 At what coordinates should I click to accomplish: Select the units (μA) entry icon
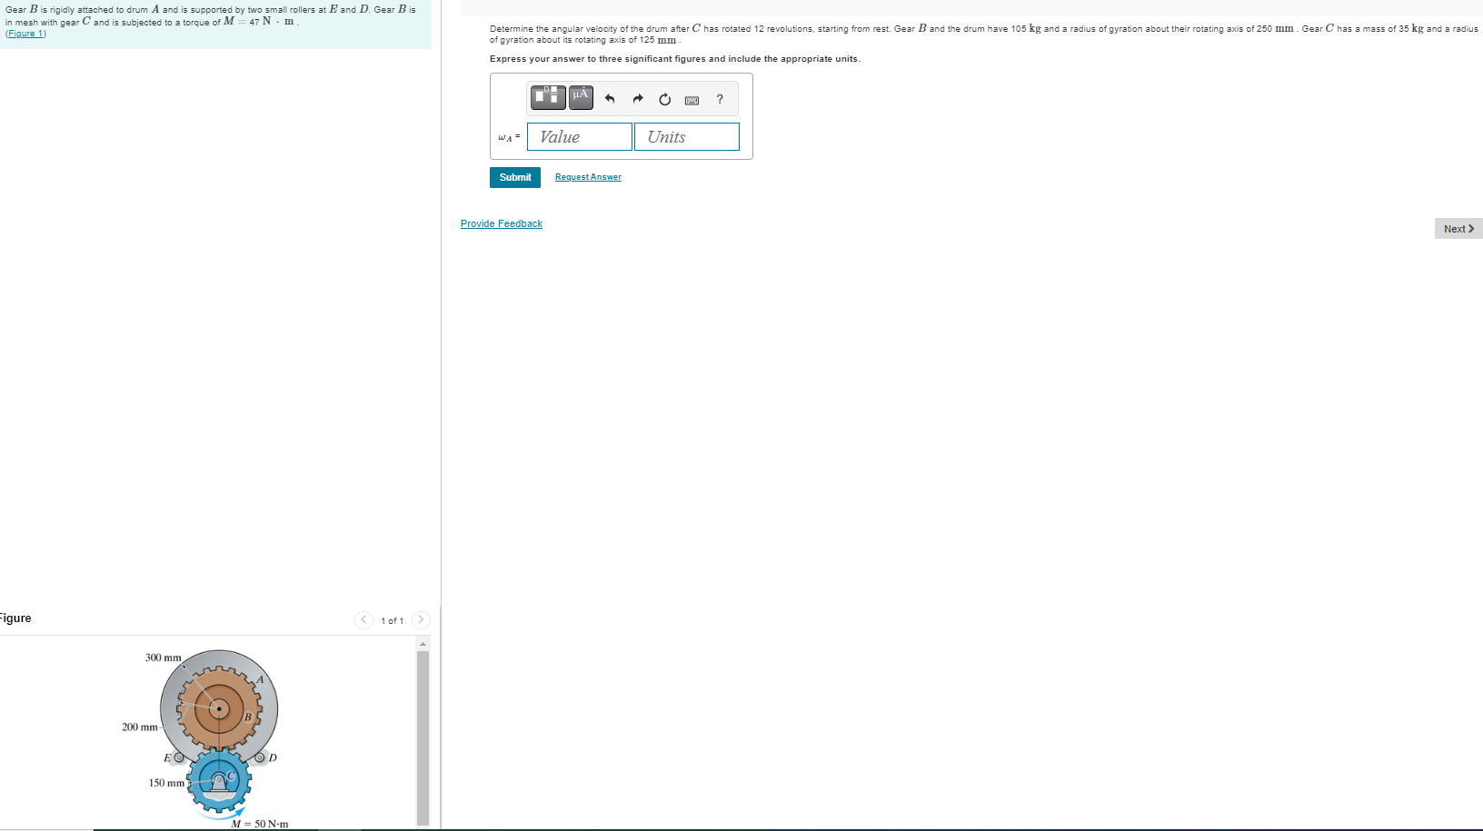point(580,97)
